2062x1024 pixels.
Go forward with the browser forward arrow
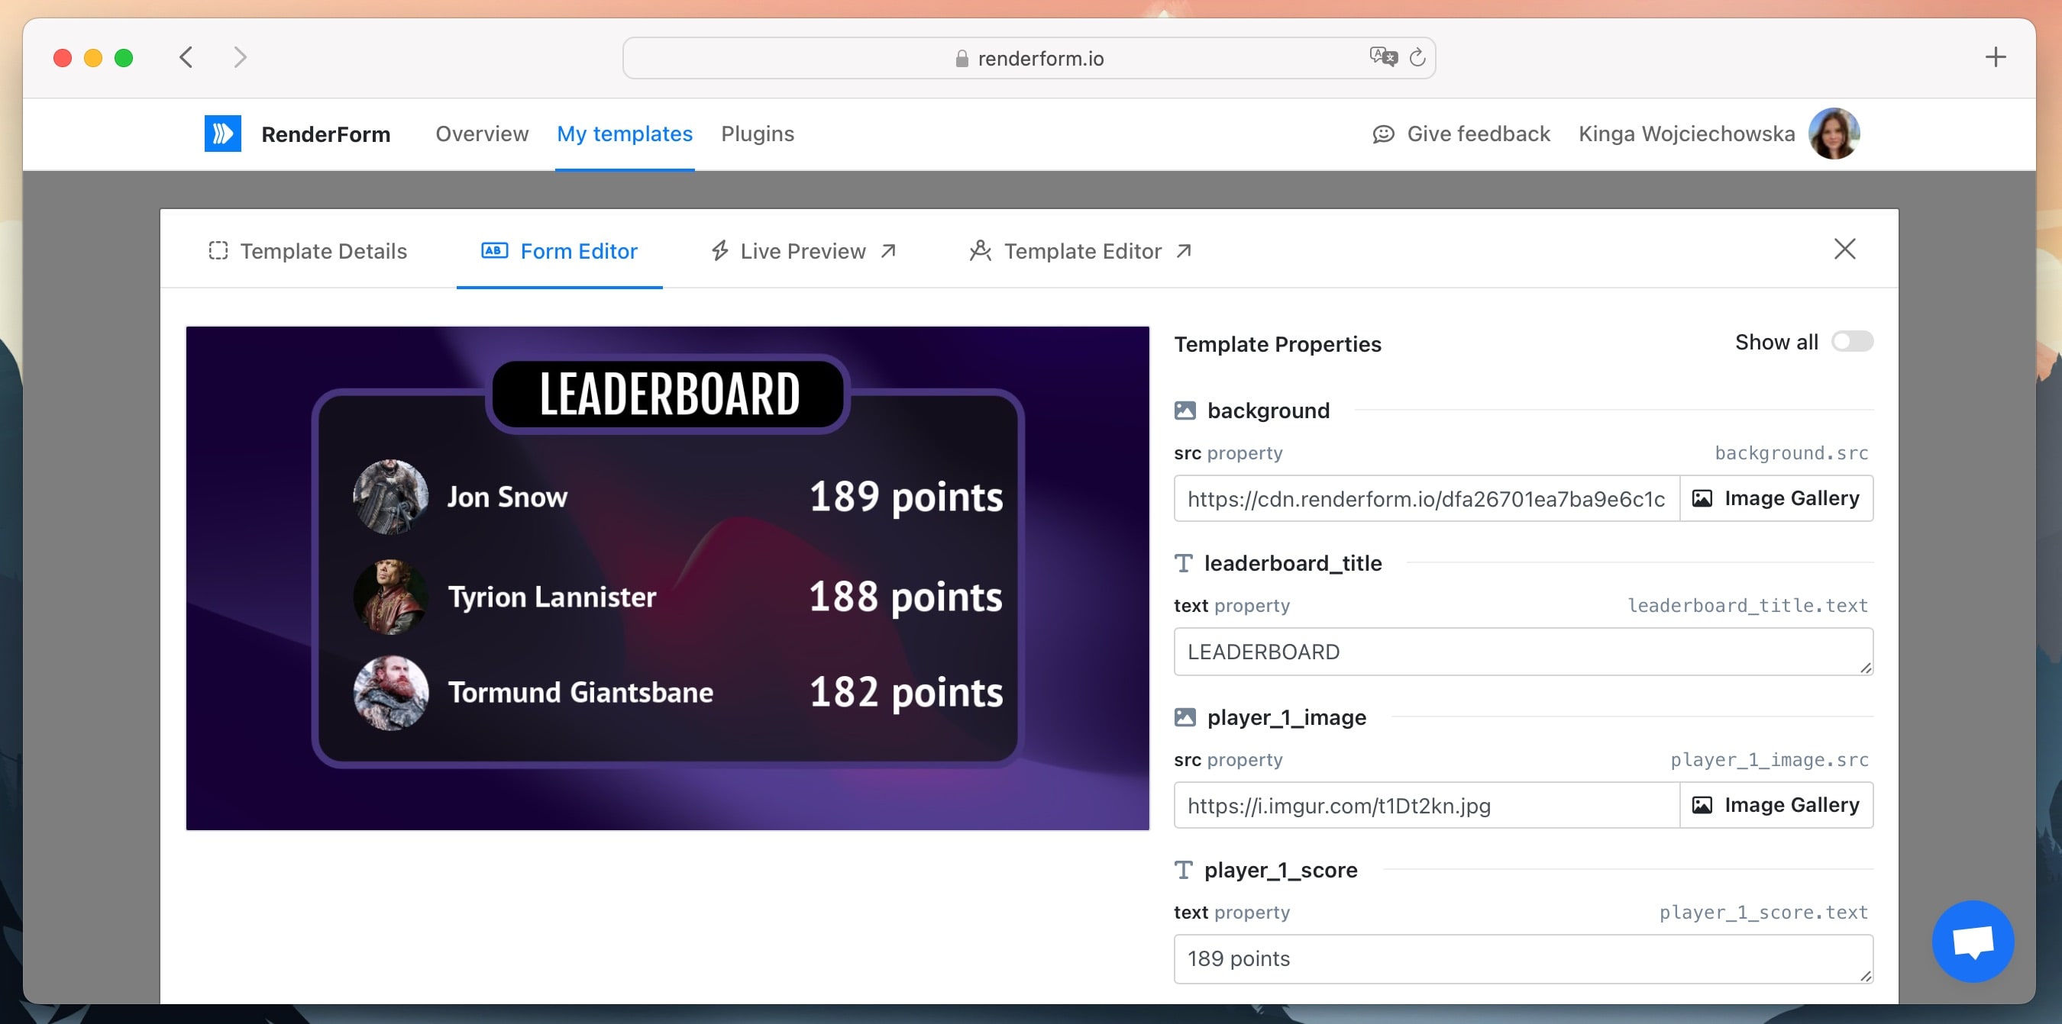pyautogui.click(x=239, y=57)
